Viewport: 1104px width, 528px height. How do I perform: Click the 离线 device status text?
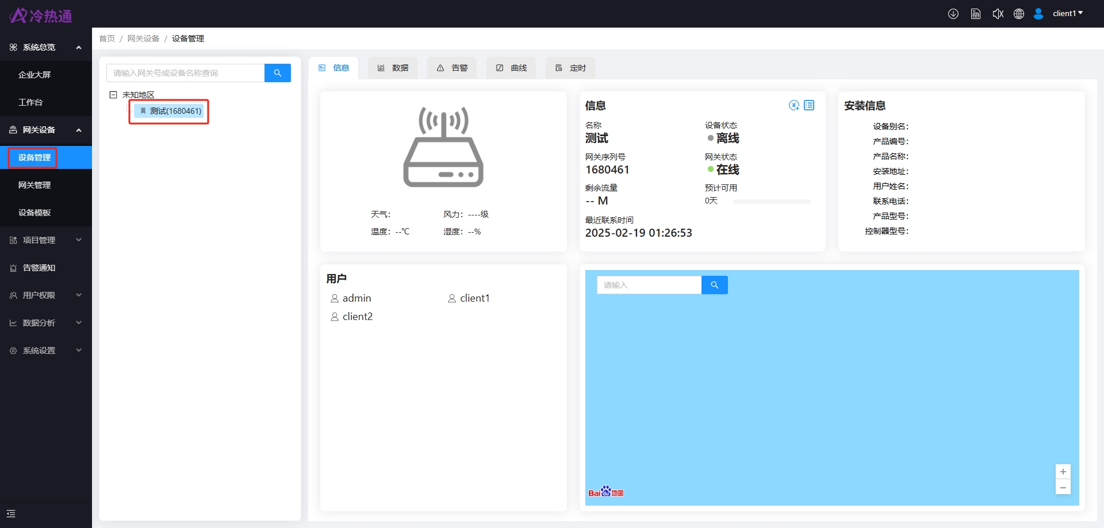727,138
